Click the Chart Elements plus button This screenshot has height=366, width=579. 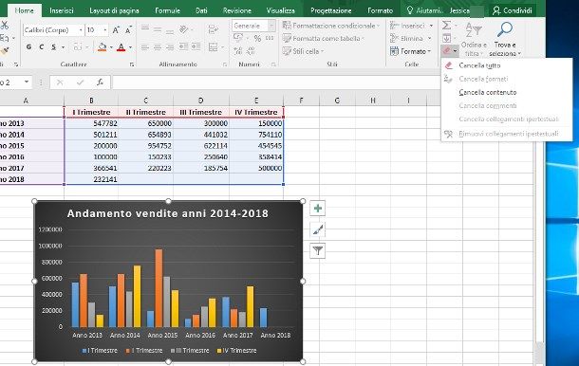[318, 209]
